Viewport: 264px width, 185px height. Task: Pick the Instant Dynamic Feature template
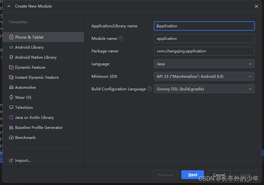(43, 77)
